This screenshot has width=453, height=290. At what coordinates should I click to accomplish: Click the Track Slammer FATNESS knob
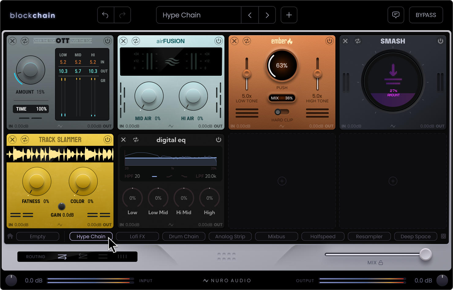click(x=37, y=181)
